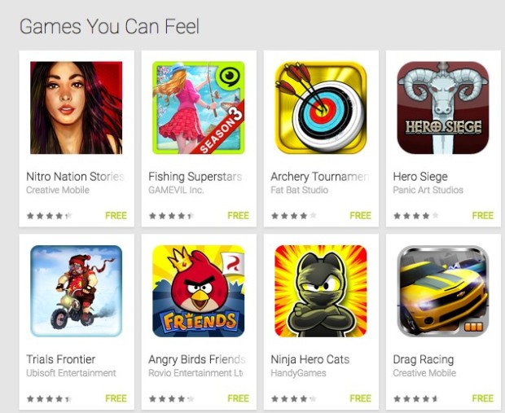The image size is (505, 413).
Task: Open the Nitro Nation Stories app icon
Action: [x=76, y=108]
